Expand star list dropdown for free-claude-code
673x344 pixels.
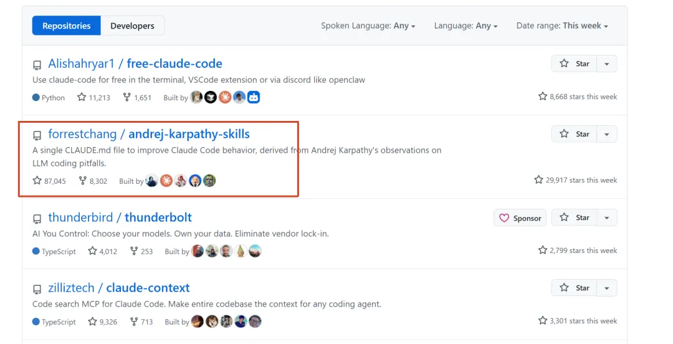pos(607,64)
